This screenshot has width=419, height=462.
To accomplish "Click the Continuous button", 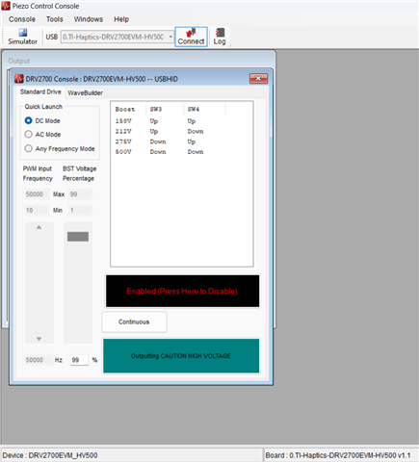I will [x=134, y=321].
